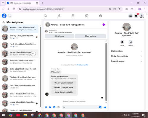Open the View buyer profile link
Image resolution: width=148 pixels, height=118 pixels.
tap(82, 65)
